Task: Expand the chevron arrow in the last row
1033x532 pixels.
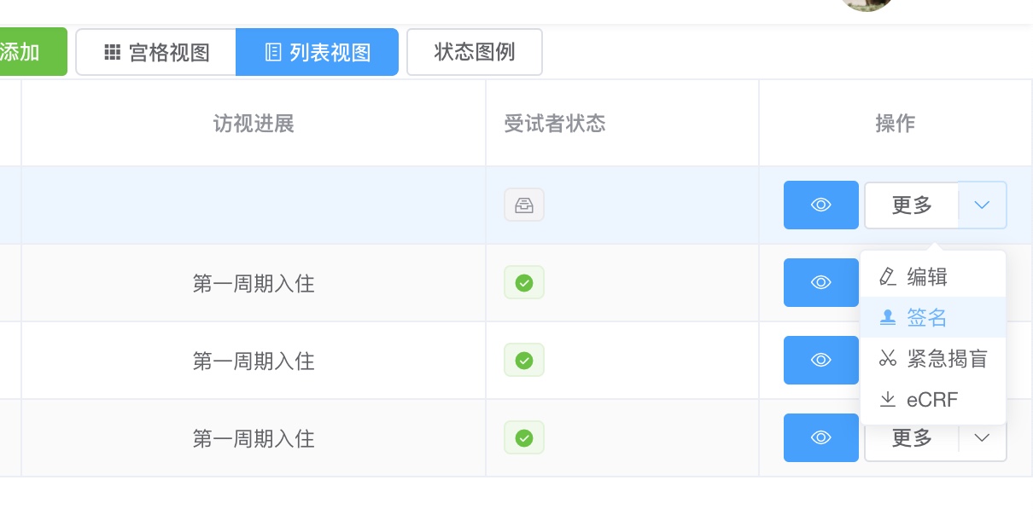Action: click(x=982, y=437)
